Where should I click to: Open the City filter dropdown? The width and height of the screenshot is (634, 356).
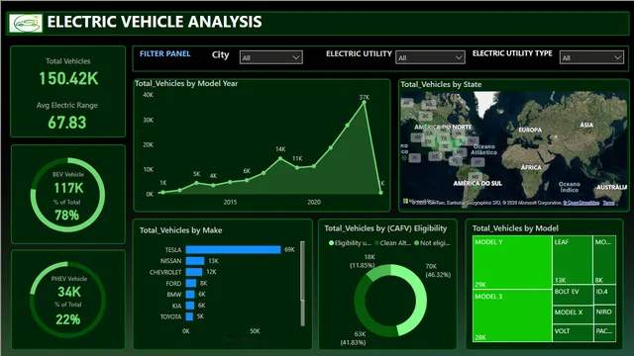270,57
